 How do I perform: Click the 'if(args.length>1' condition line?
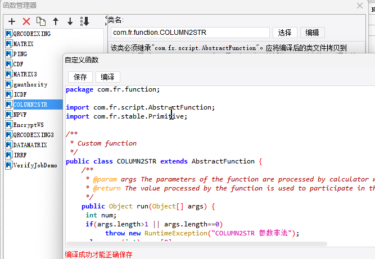click(x=154, y=224)
